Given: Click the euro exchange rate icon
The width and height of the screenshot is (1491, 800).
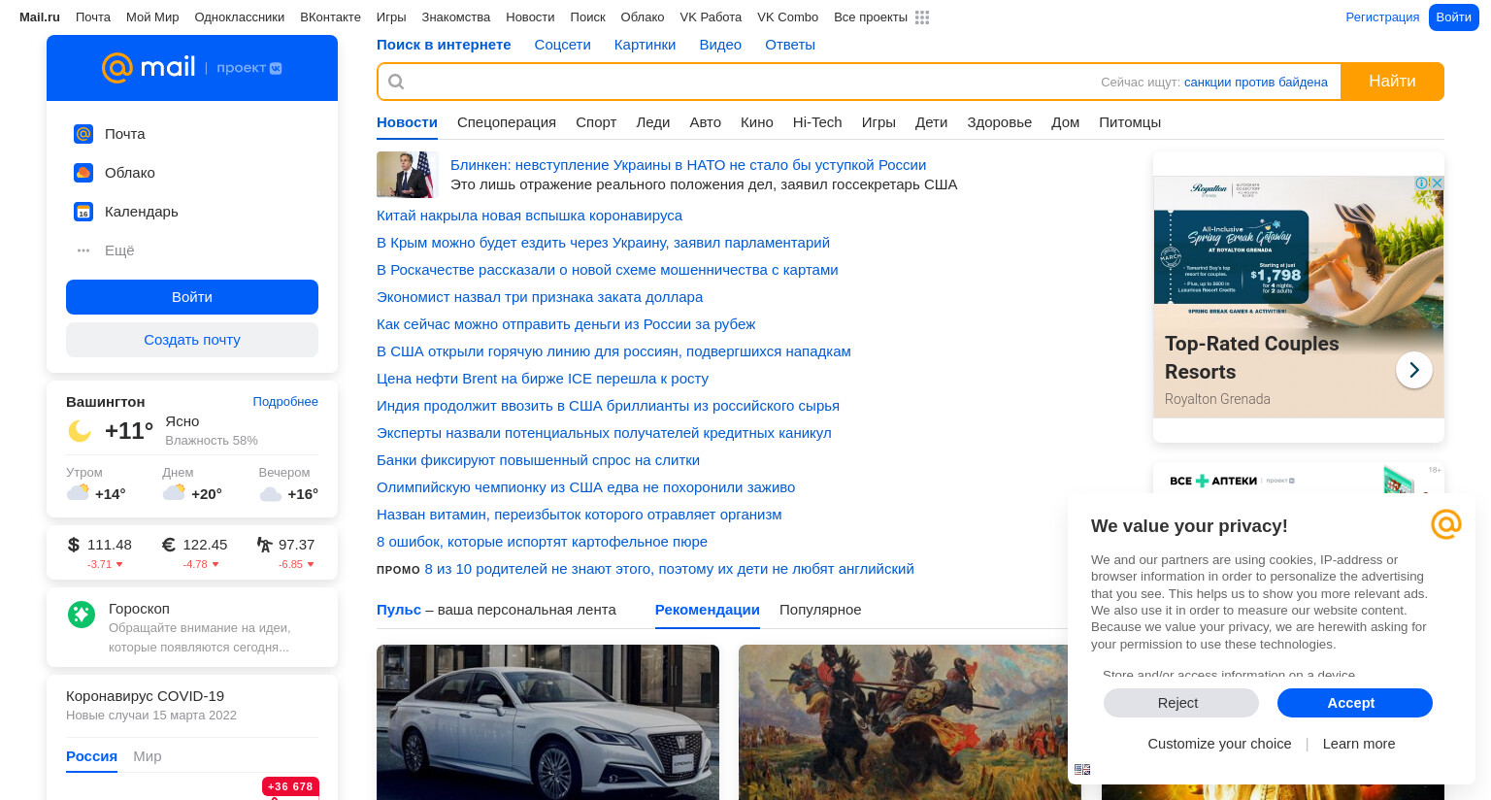Looking at the screenshot, I should (x=169, y=545).
